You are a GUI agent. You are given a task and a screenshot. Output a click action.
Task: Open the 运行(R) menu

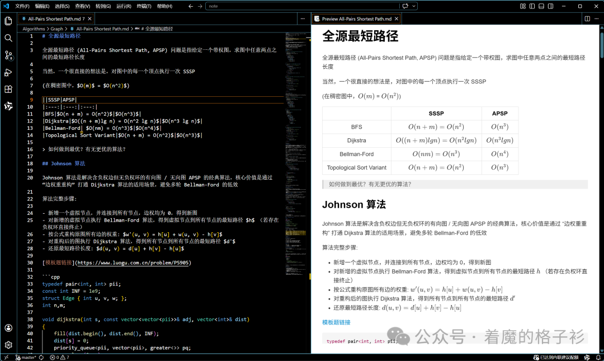[x=124, y=6]
